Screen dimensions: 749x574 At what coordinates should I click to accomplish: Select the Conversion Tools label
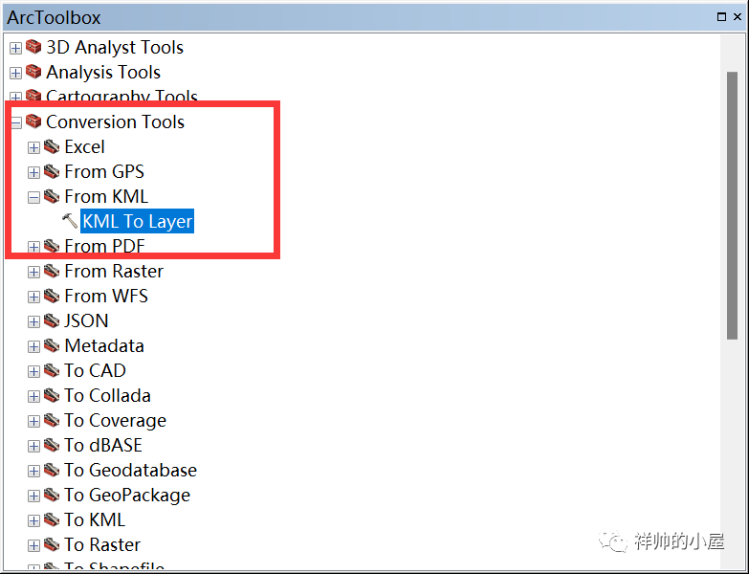[x=115, y=121]
